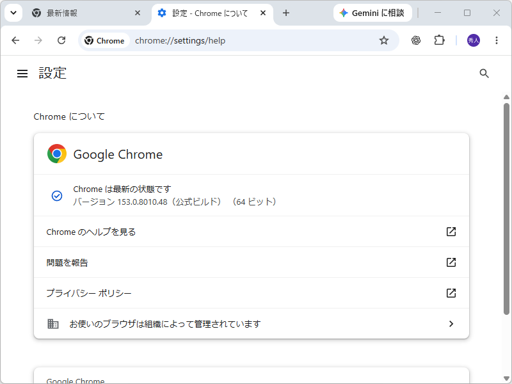Screen dimensions: 512x384
Task: Click the scrollbar up arrow
Action: [x=506, y=97]
